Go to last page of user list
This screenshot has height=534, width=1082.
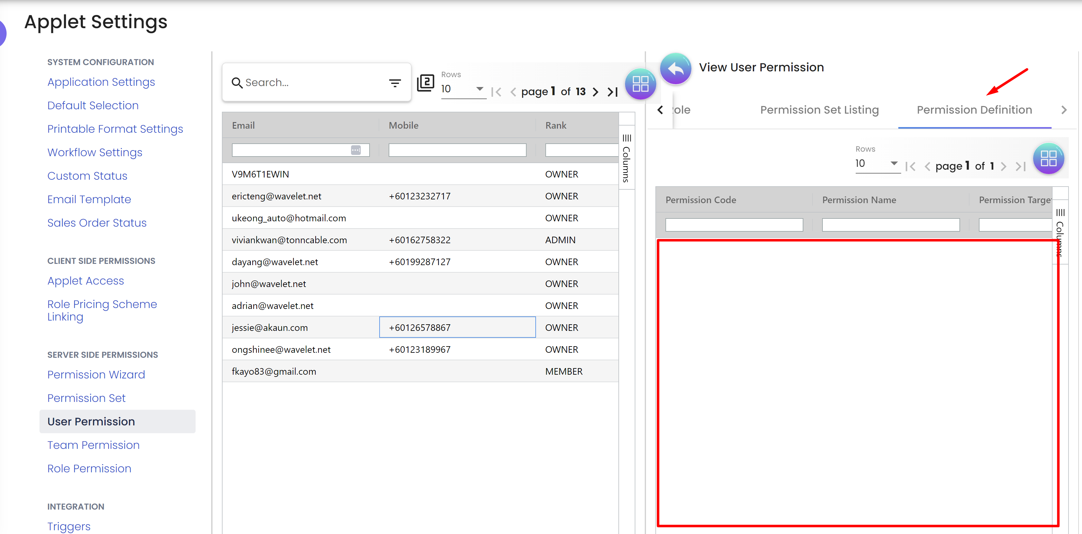612,92
